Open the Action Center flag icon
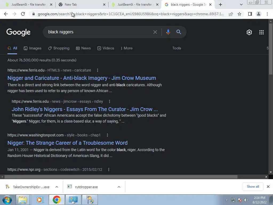Screen dimensions: 273x205 click(x=240, y=200)
